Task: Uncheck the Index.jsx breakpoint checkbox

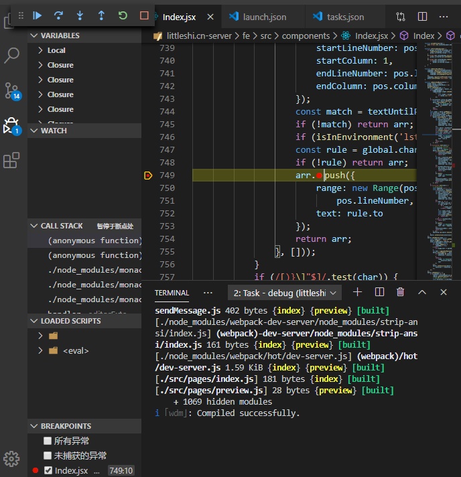Action: point(48,470)
